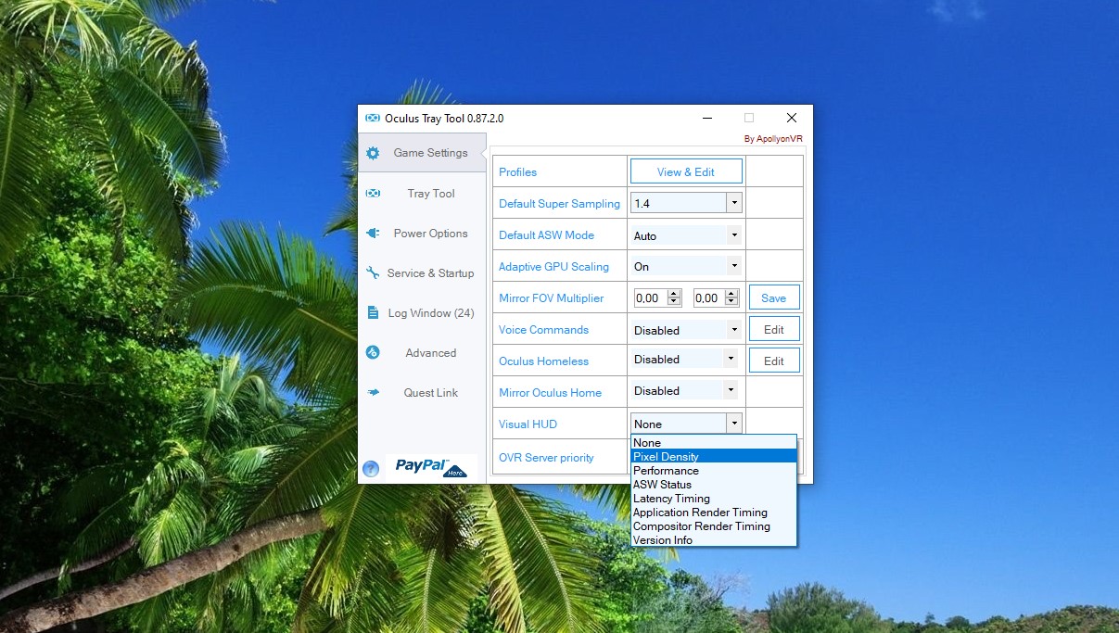Click Edit button for Oculus Homeless

coord(774,361)
